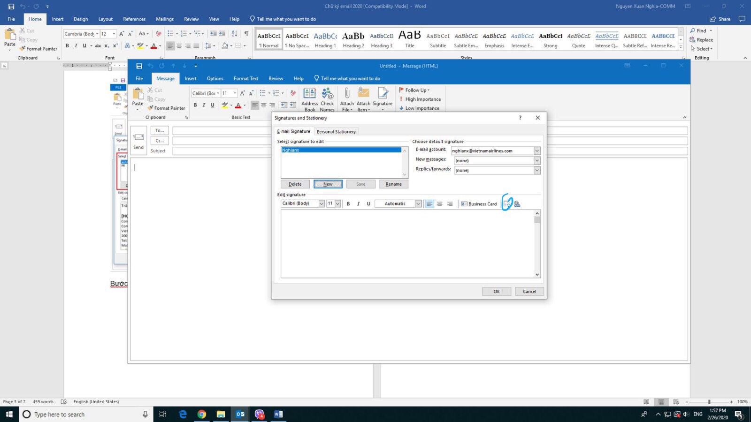Open the Follow Up dropdown

coord(414,90)
